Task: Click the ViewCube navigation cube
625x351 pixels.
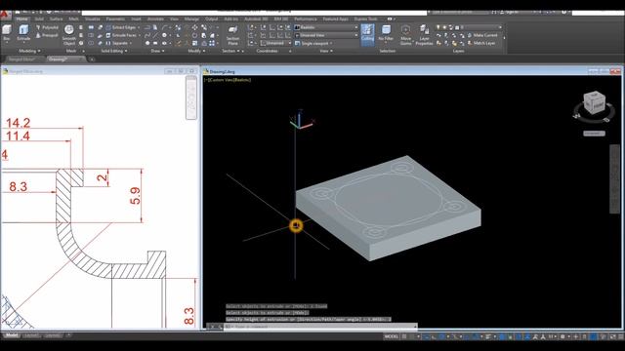Action: click(x=594, y=103)
